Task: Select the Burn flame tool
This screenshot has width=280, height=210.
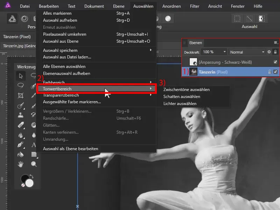Action: [21, 135]
